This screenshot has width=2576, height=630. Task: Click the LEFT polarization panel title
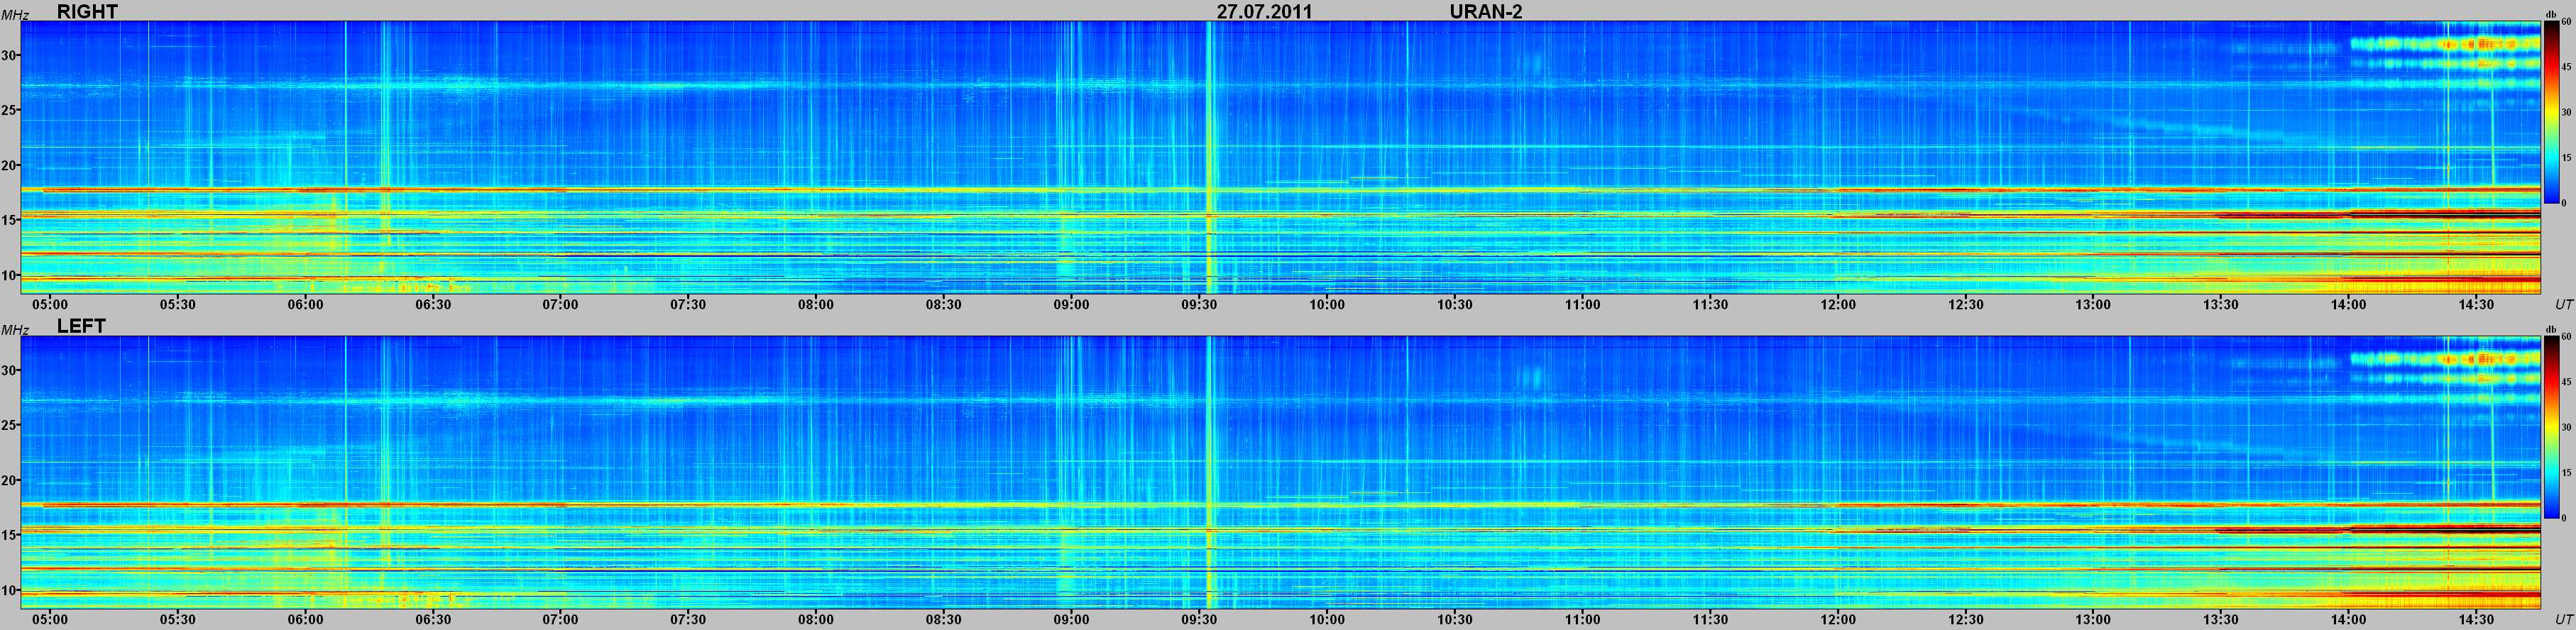[81, 326]
